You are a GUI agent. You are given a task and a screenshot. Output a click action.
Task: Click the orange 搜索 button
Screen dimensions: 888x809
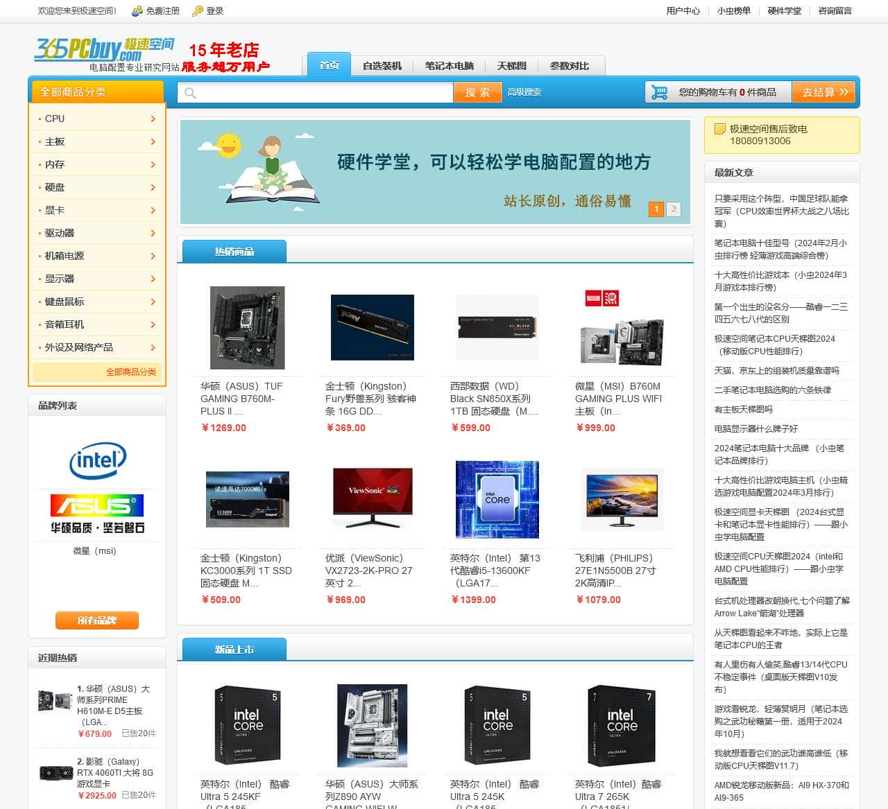477,92
